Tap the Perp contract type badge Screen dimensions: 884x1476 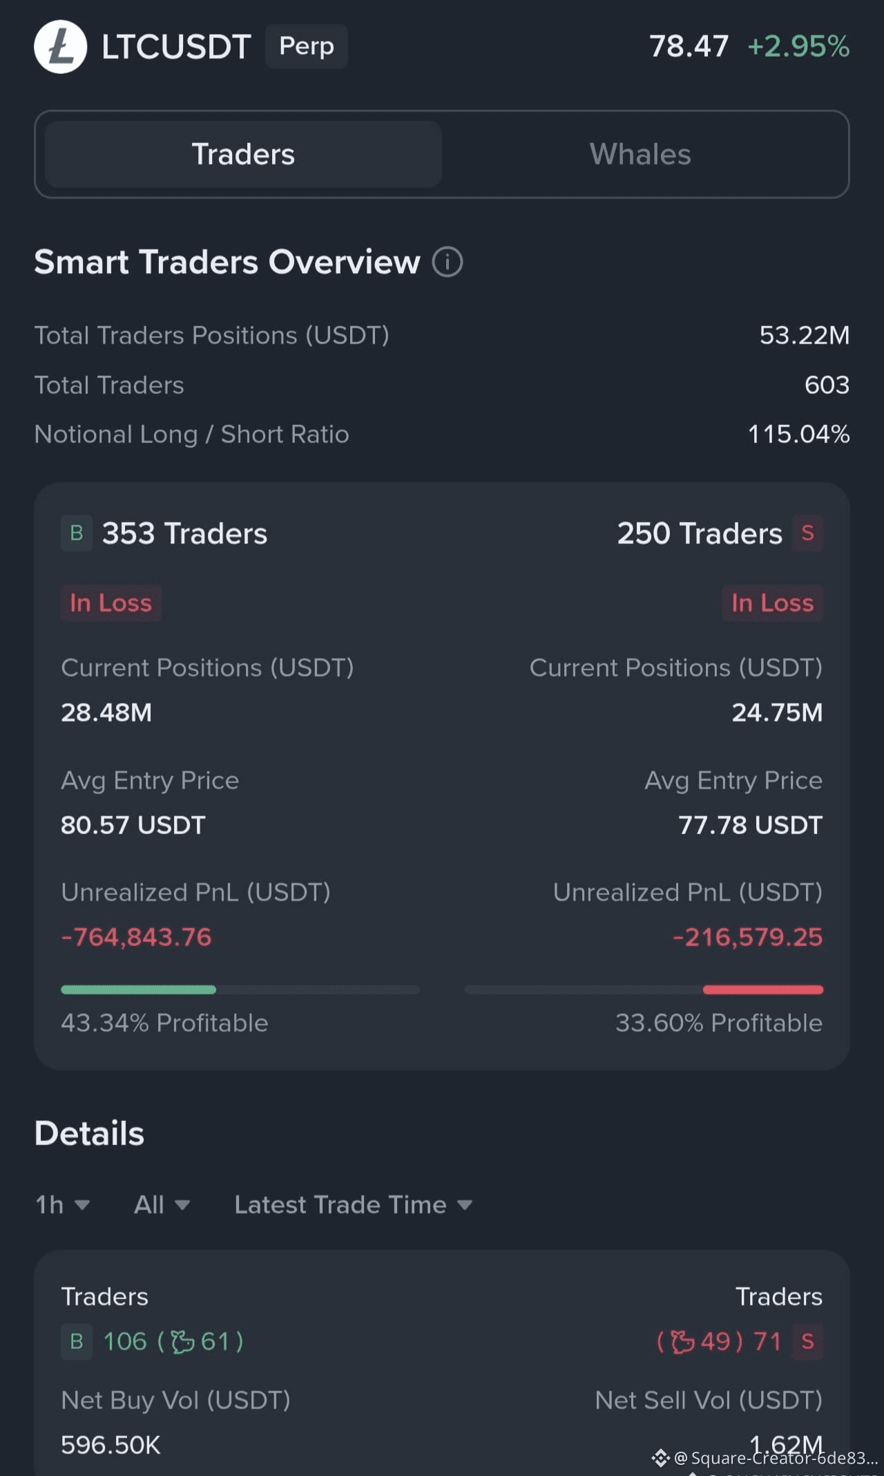306,46
